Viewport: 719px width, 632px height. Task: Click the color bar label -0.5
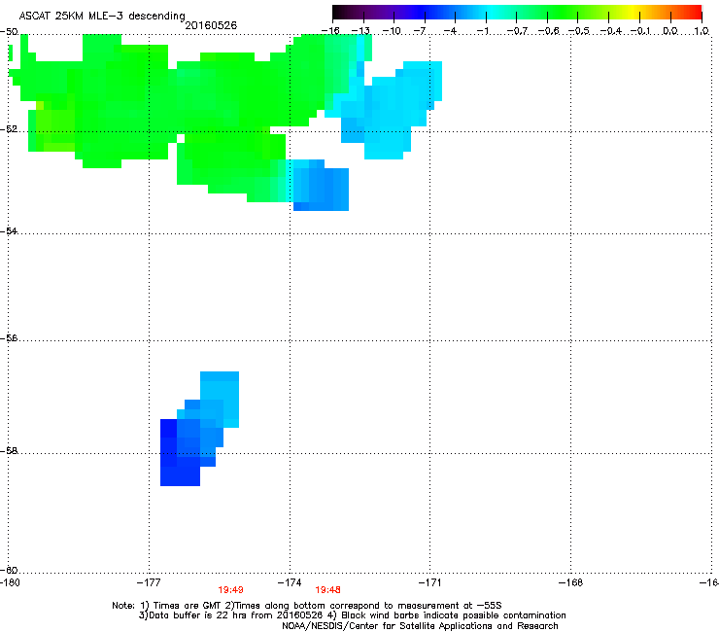[578, 31]
